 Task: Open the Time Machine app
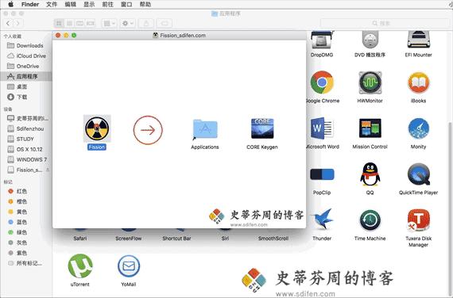pyautogui.click(x=370, y=220)
